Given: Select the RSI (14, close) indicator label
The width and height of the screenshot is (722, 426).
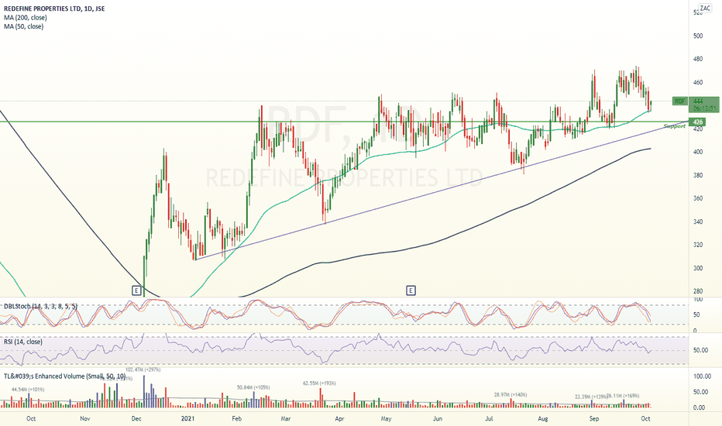Looking at the screenshot, I should coord(23,342).
